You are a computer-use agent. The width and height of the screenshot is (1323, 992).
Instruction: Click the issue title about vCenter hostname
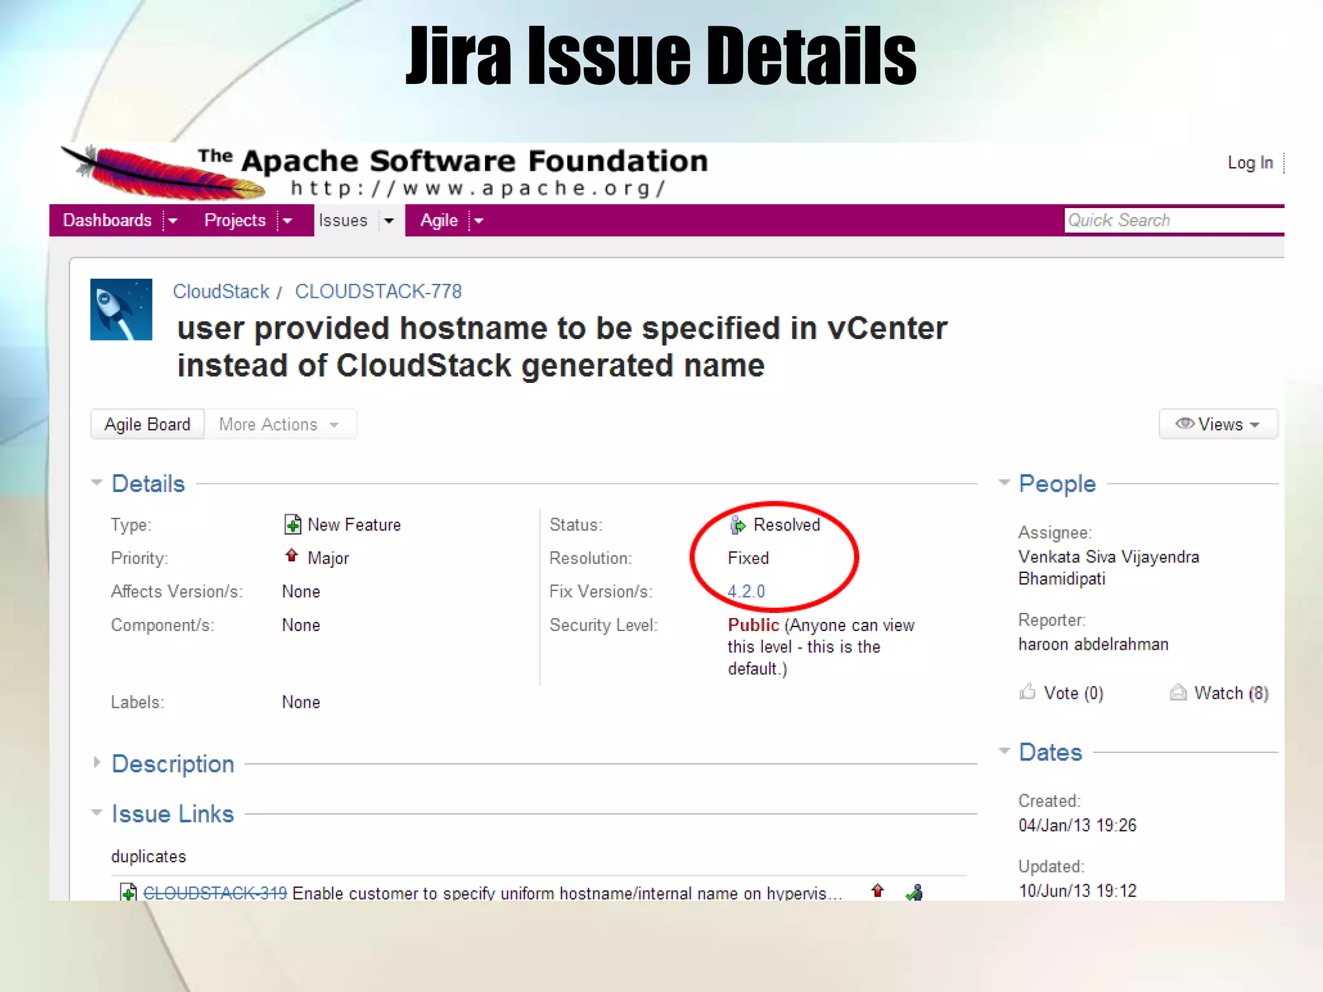[x=562, y=347]
